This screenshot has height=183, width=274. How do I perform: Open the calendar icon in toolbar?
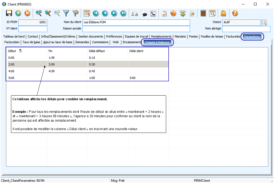(212, 13)
